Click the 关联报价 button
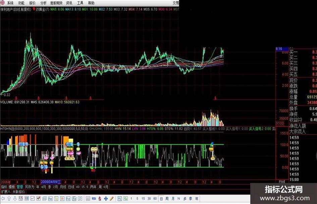 coord(18,192)
